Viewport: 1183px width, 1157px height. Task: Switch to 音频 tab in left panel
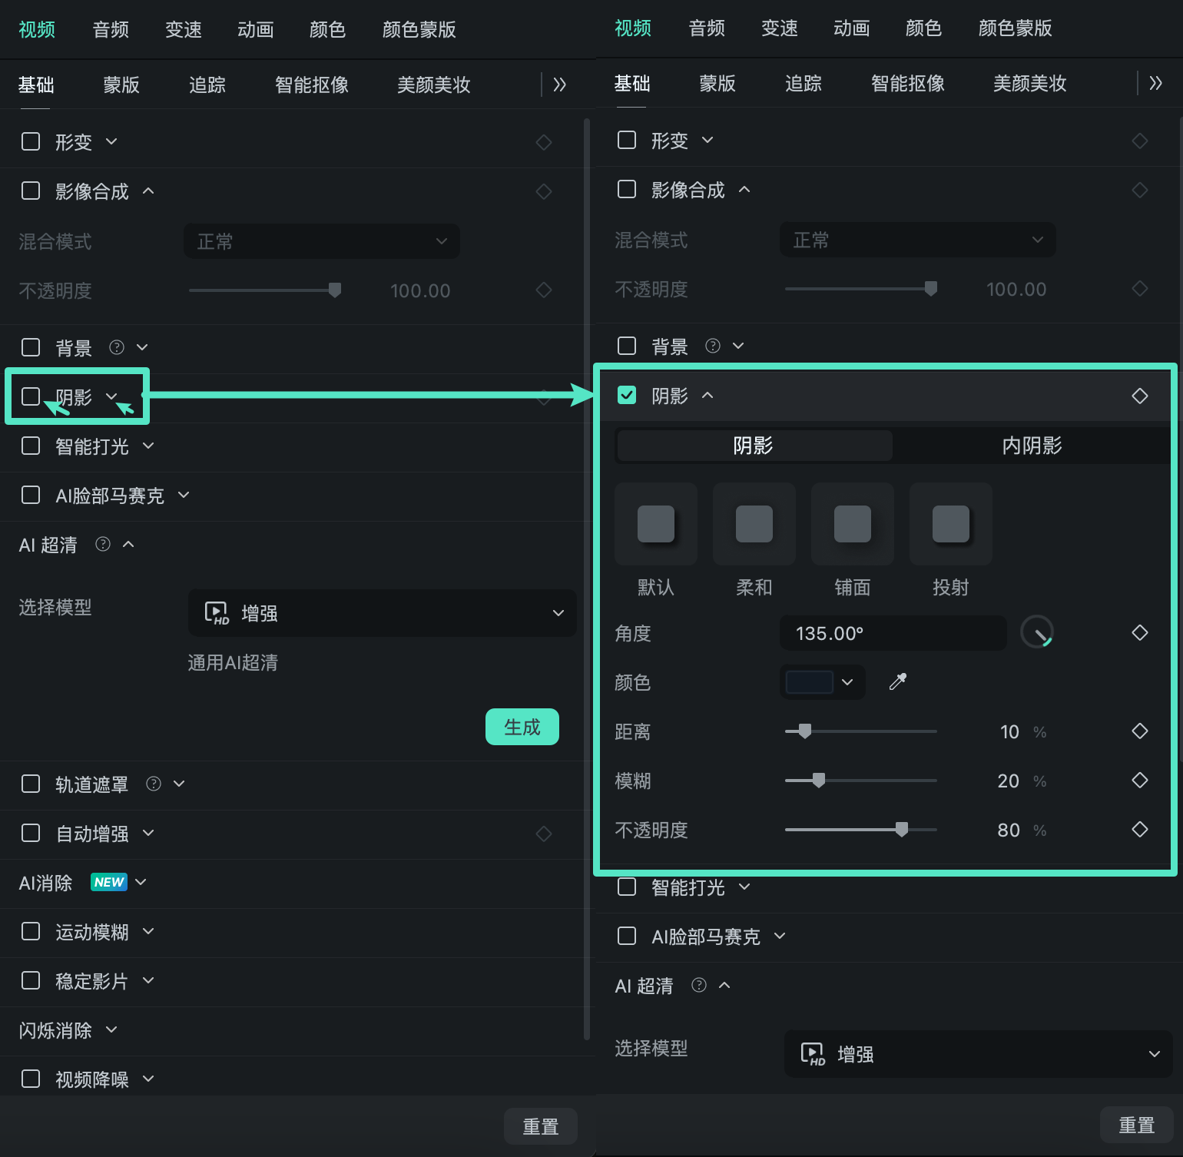[111, 29]
